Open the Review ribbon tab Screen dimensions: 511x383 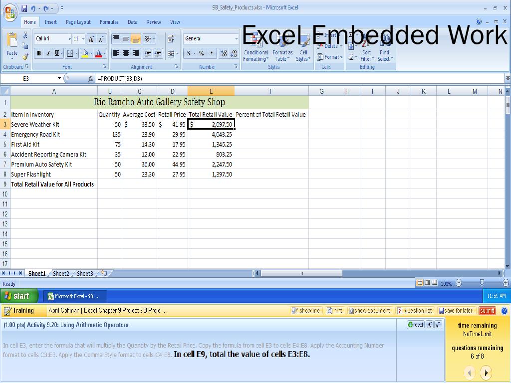(154, 22)
